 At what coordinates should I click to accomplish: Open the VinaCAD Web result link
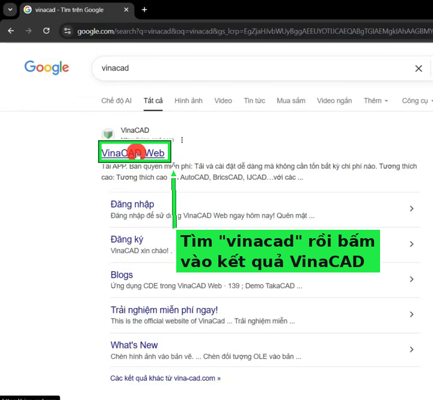[133, 153]
